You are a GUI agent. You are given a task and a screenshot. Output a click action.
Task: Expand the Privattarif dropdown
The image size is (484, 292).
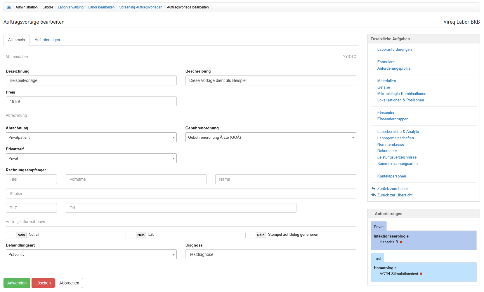(x=91, y=159)
